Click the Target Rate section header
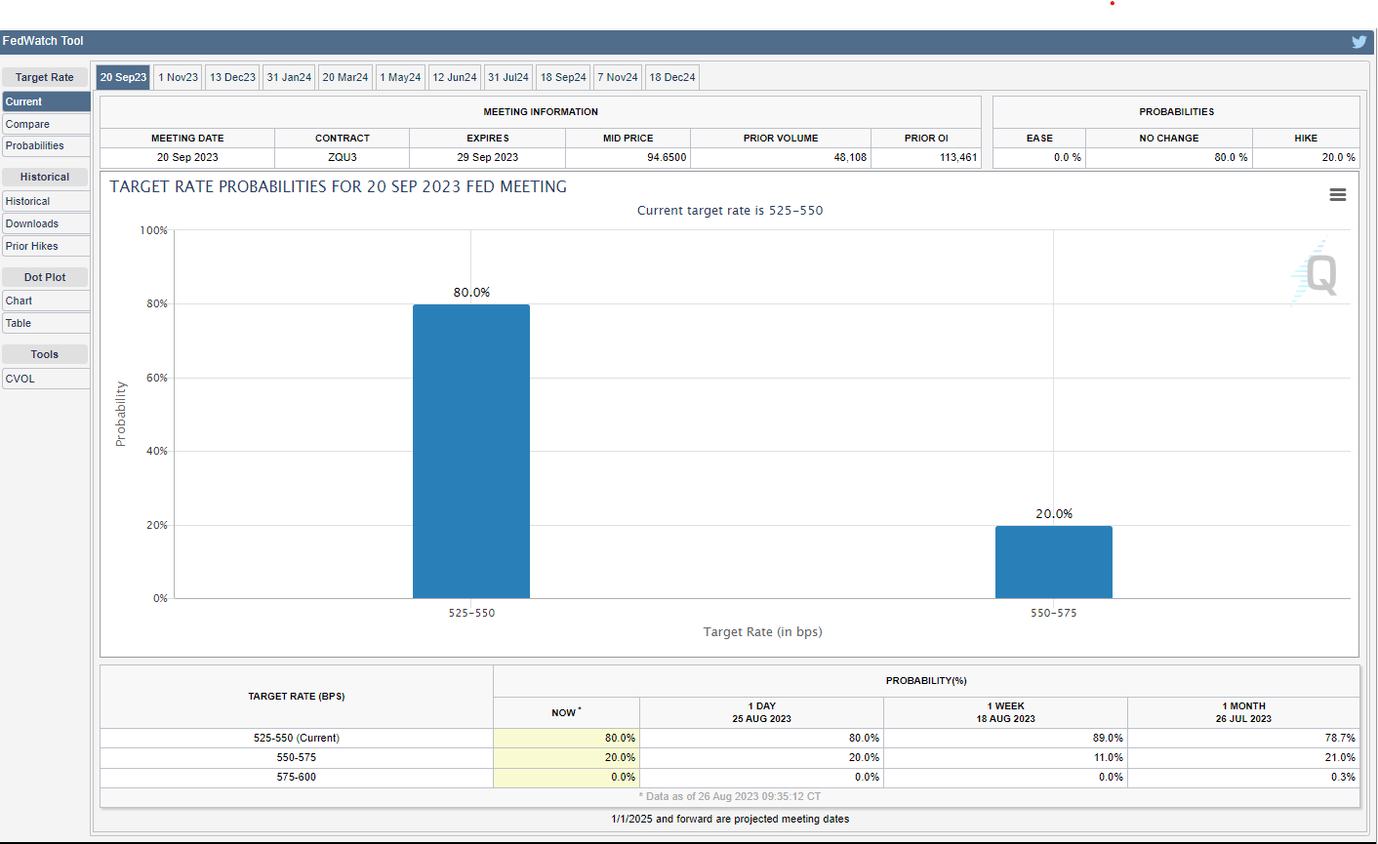The height and width of the screenshot is (844, 1378). 45,77
